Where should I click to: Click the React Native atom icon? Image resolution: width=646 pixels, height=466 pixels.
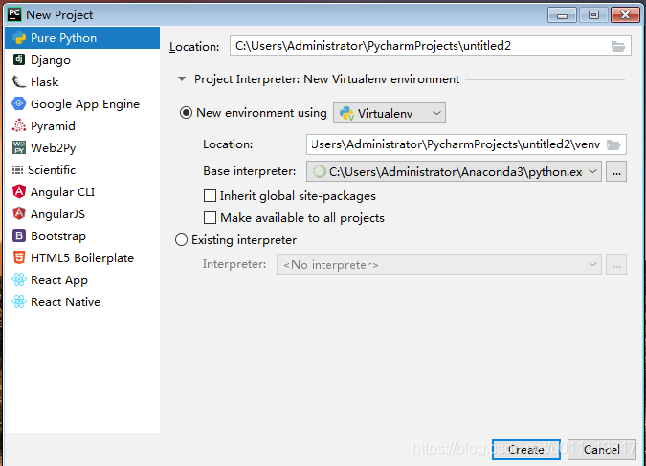click(x=19, y=301)
